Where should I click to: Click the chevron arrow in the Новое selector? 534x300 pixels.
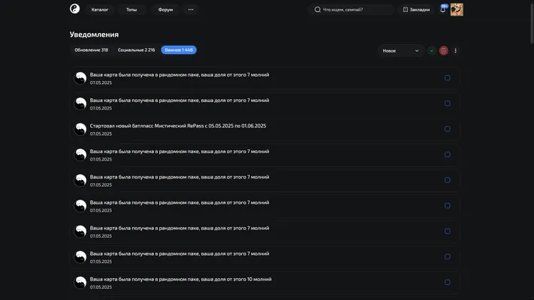[417, 51]
